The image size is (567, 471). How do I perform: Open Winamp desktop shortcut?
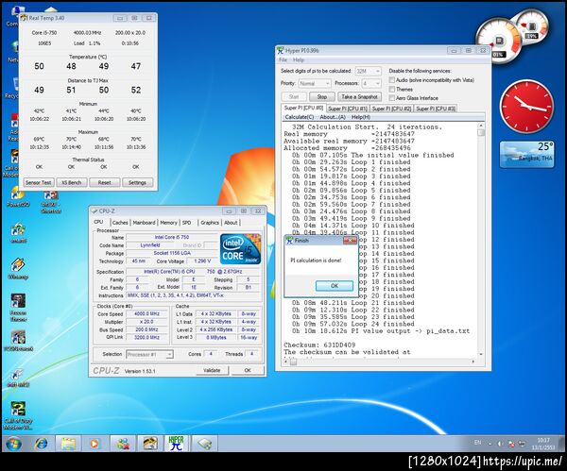[x=18, y=269]
